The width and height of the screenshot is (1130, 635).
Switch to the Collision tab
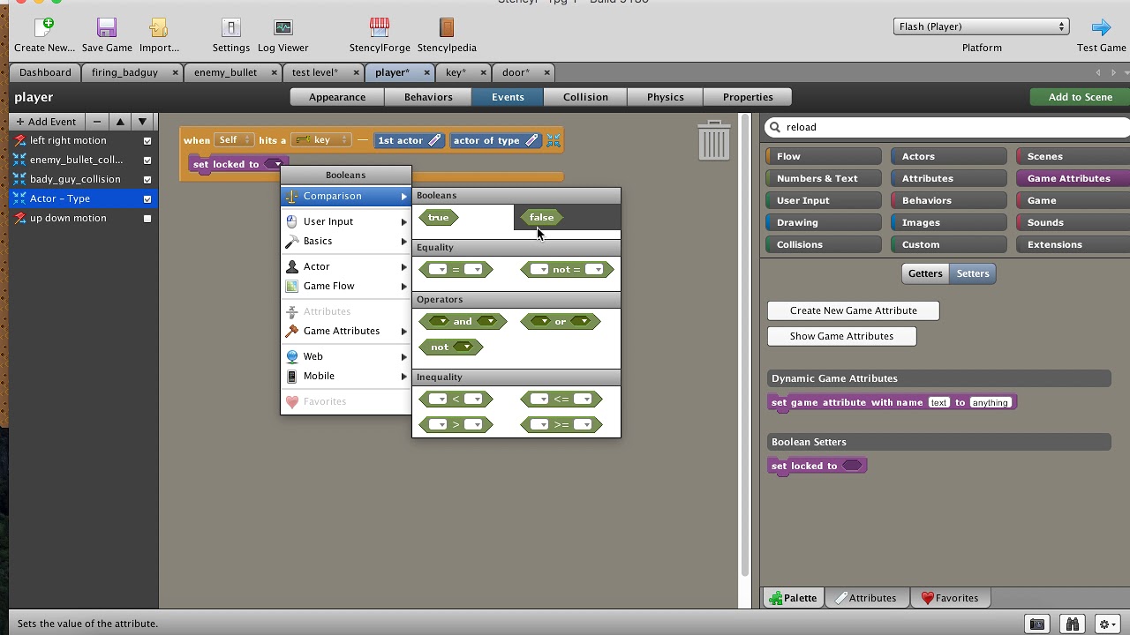click(x=585, y=97)
